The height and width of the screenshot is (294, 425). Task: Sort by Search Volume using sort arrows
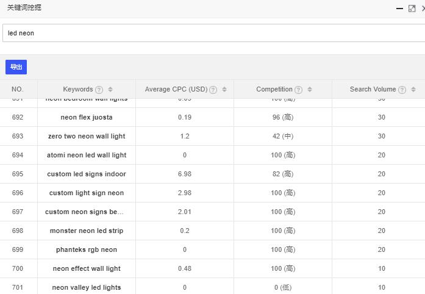(x=413, y=90)
